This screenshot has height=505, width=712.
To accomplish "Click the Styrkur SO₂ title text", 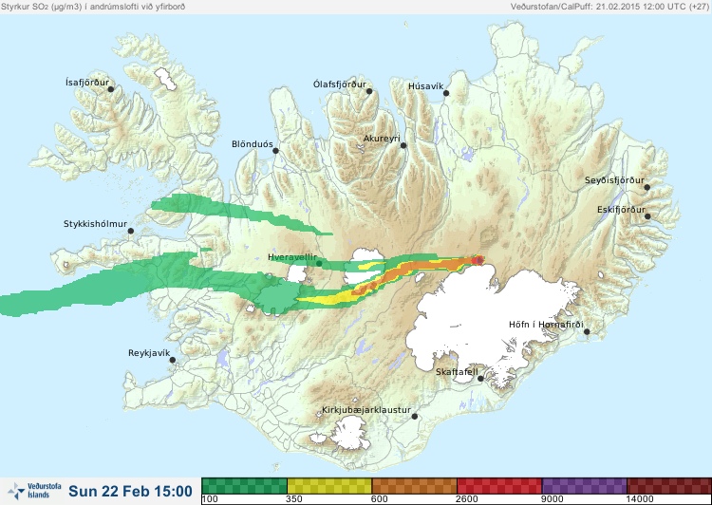I will (93, 7).
